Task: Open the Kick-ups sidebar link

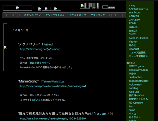Action: tap(134, 92)
